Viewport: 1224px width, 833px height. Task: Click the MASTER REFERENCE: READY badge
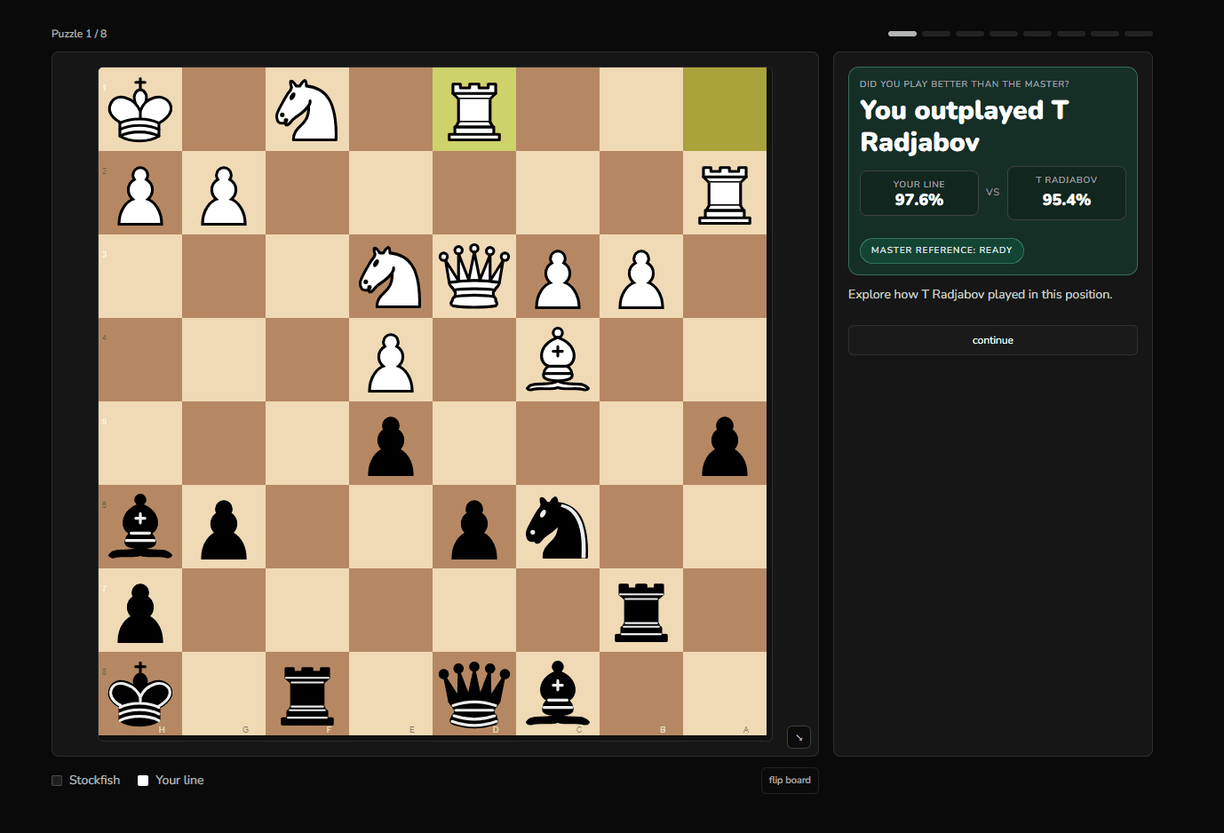[x=942, y=250]
